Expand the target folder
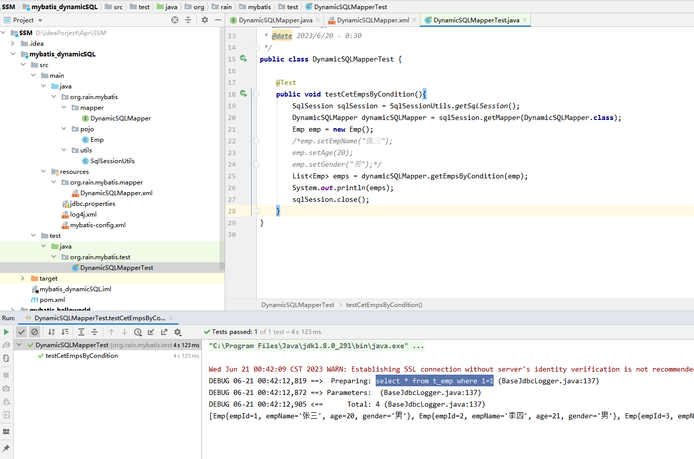694x459 pixels. pos(23,278)
